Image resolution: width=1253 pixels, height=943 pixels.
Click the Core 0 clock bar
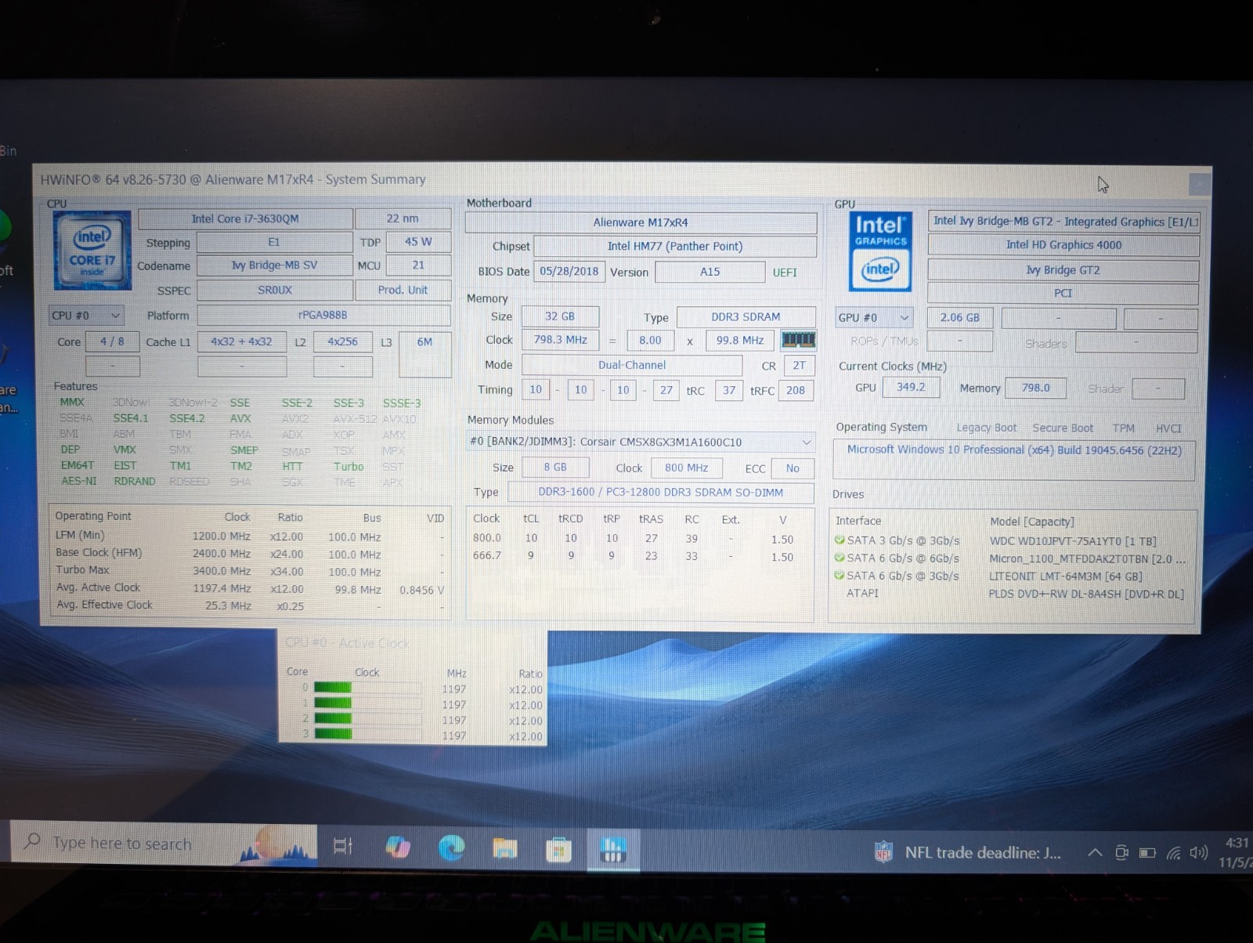367,688
